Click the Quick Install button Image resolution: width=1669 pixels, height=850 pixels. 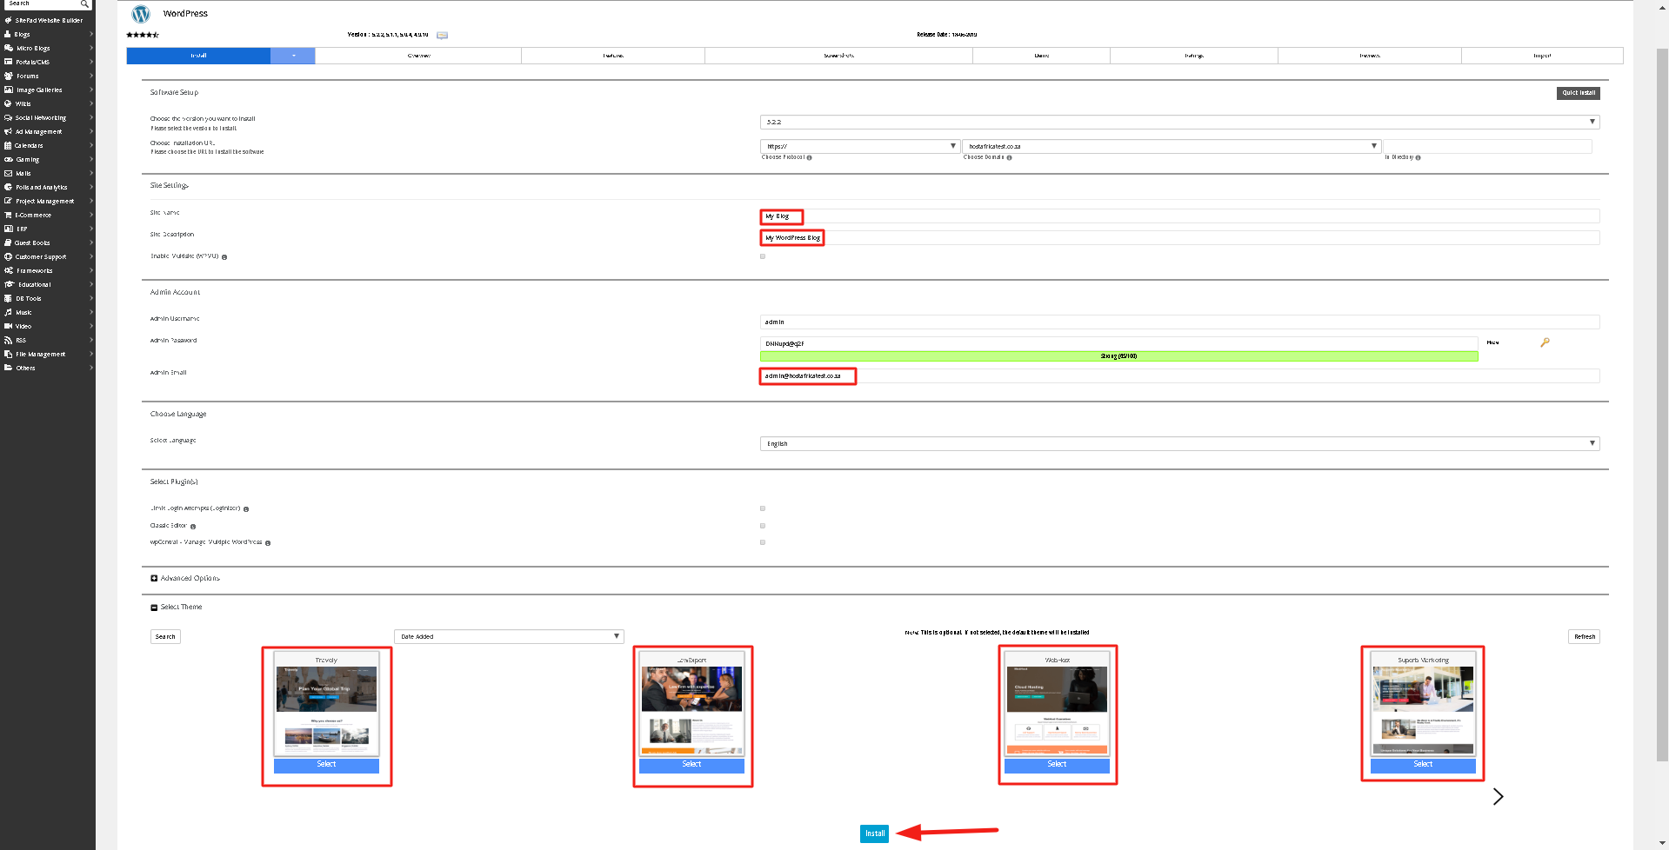tap(1578, 93)
